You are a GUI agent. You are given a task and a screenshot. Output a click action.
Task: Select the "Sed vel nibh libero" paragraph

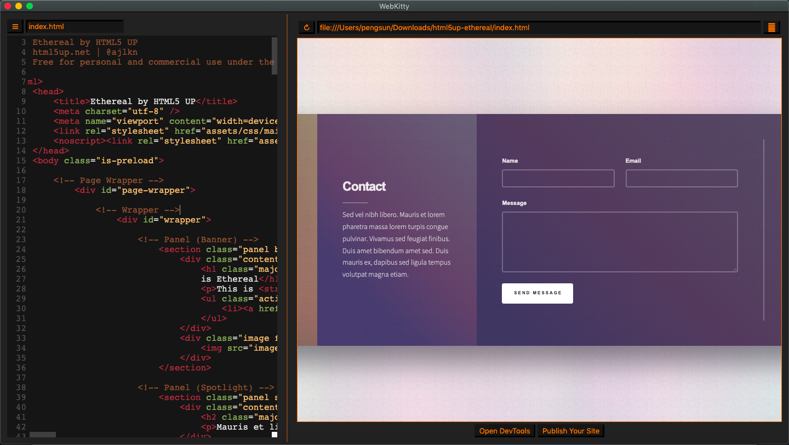397,244
